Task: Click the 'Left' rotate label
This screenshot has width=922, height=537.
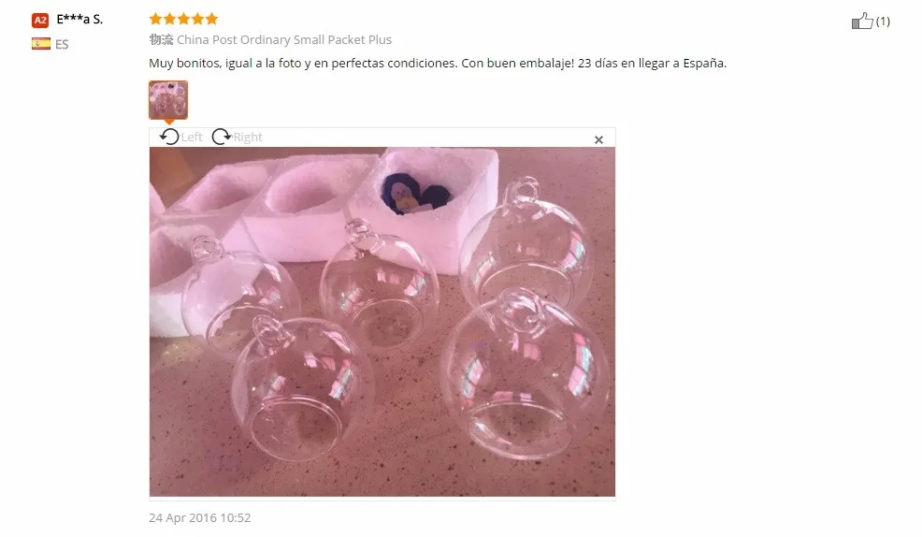Action: 192,137
